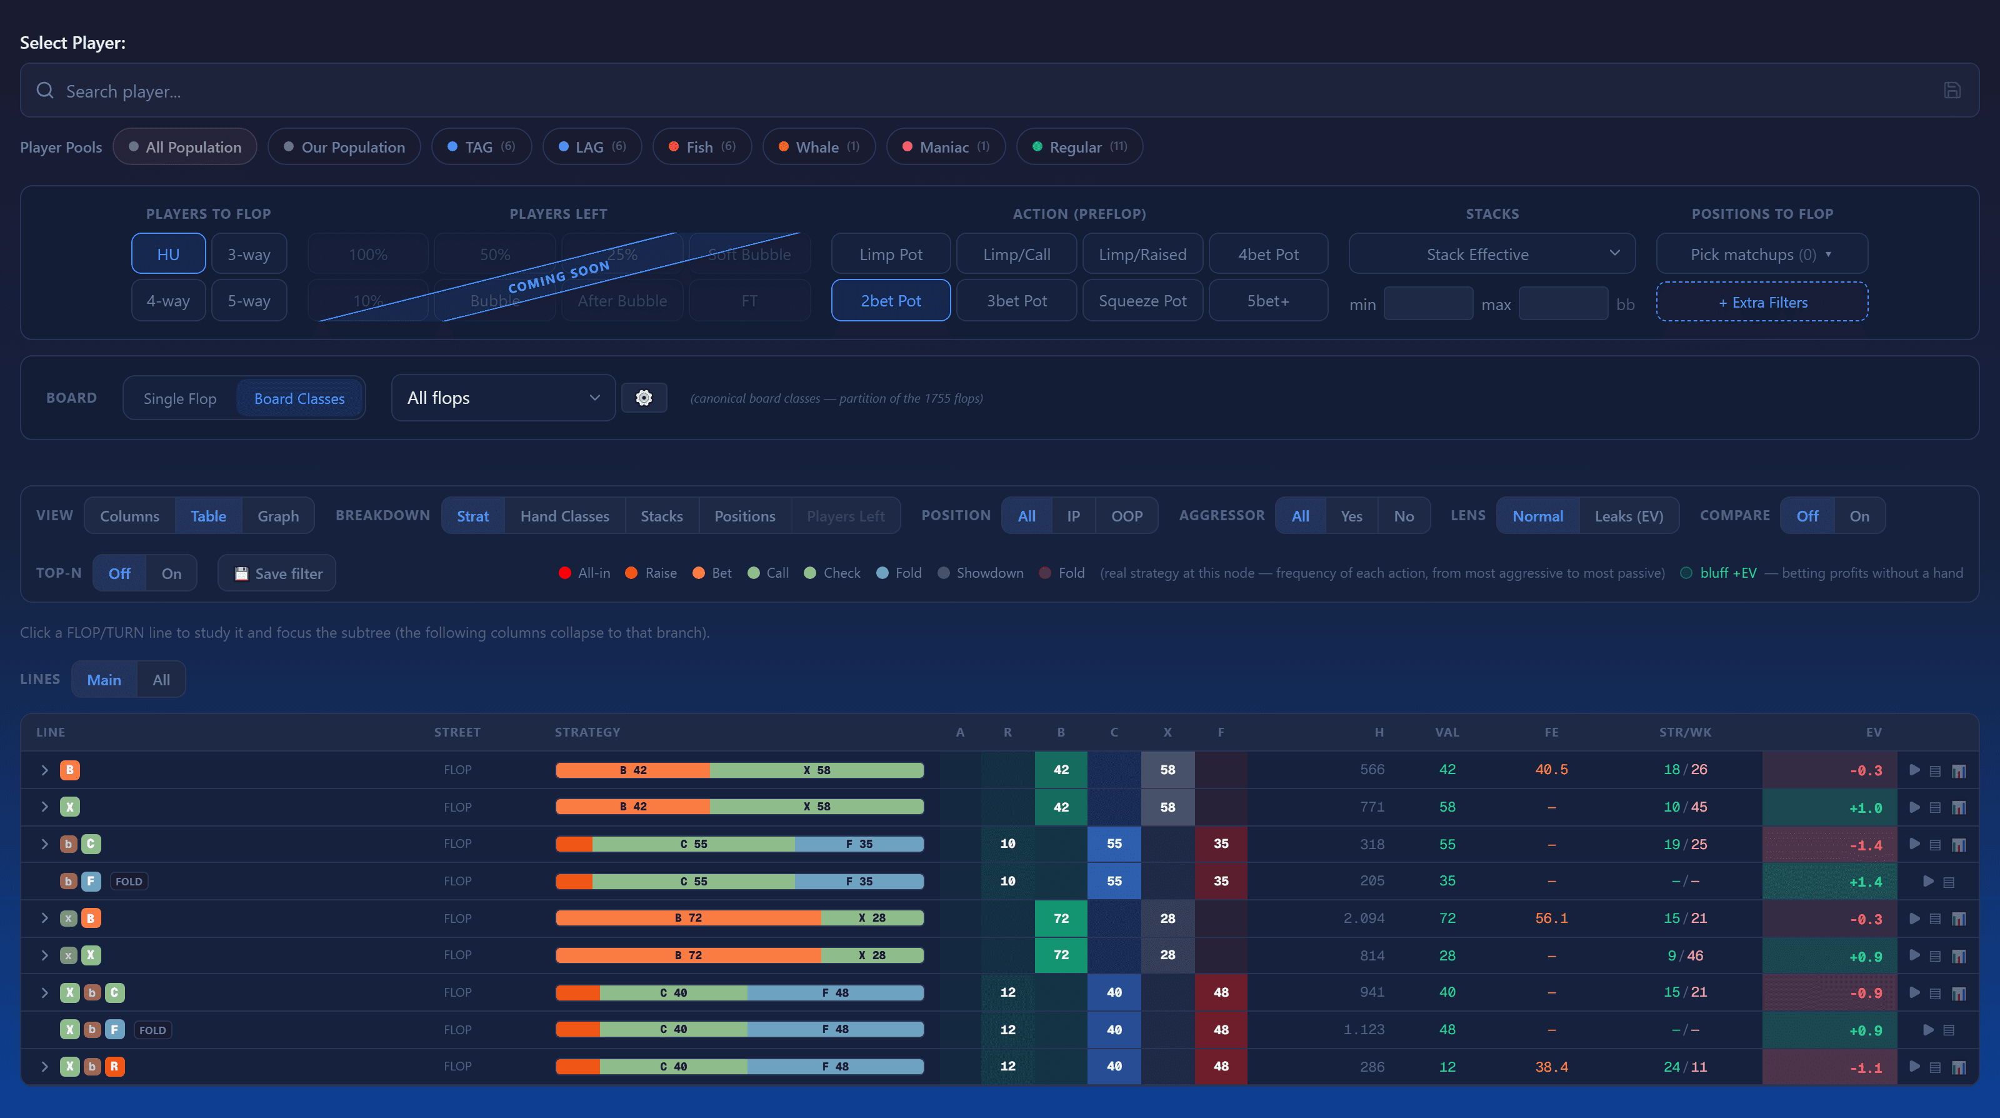This screenshot has width=2000, height=1118.
Task: Play the X-b-F FOLD line with 1.123 hands
Action: 1929,1029
